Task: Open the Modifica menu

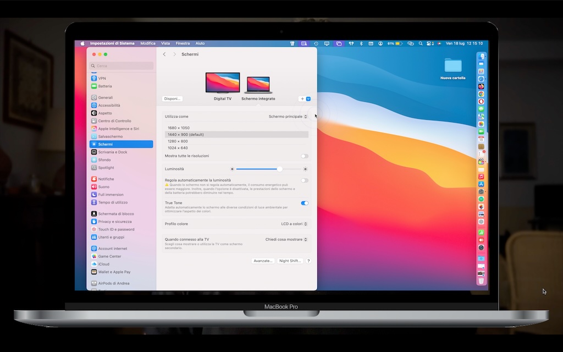Action: [148, 43]
